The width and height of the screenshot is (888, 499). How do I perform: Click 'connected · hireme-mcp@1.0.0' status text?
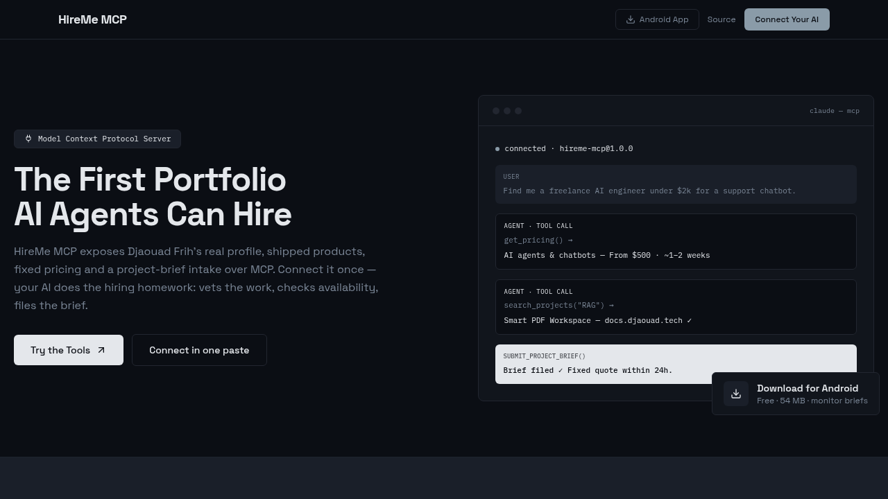click(569, 148)
